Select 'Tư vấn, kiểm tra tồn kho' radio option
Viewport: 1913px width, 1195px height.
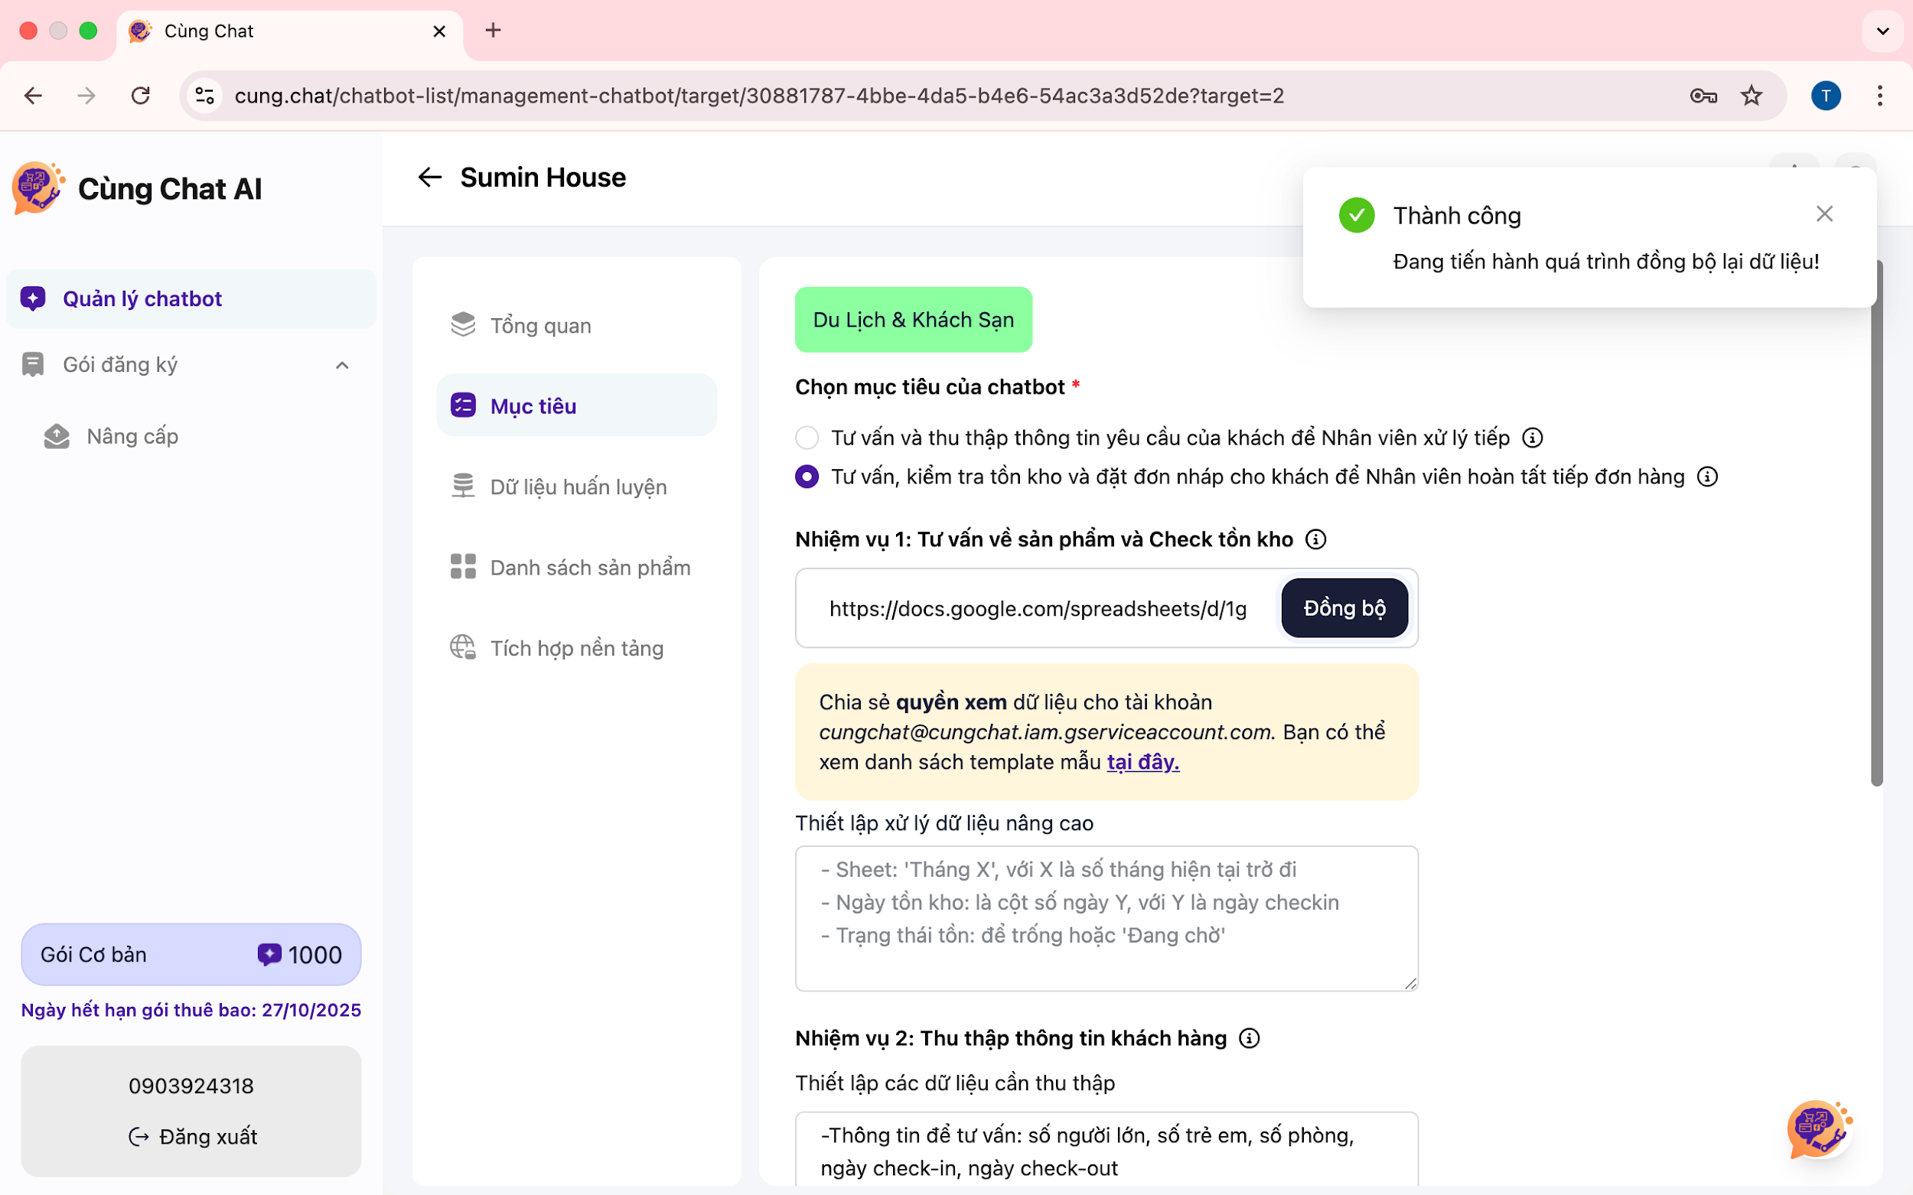click(x=807, y=477)
